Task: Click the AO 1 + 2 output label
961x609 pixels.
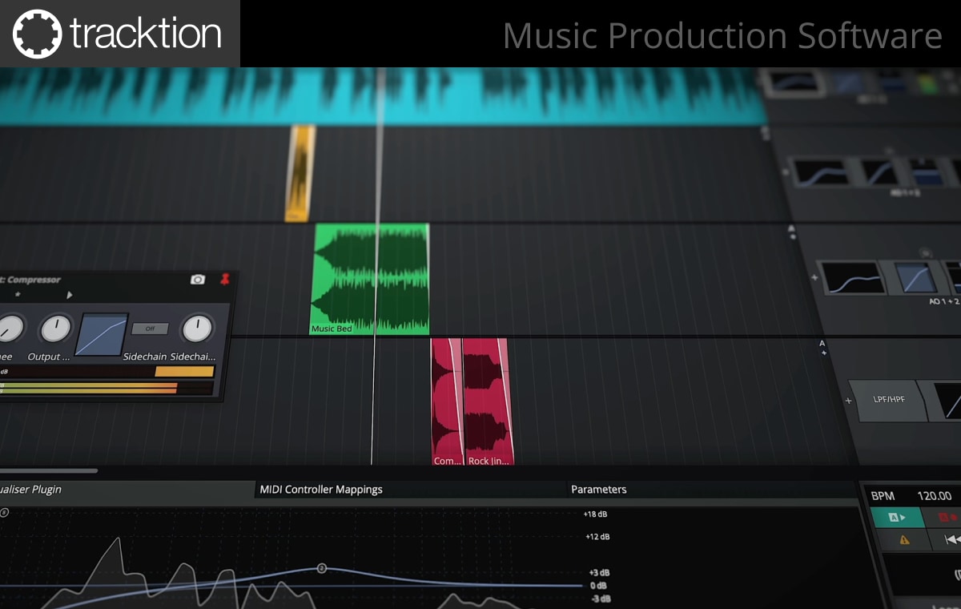Action: (944, 300)
